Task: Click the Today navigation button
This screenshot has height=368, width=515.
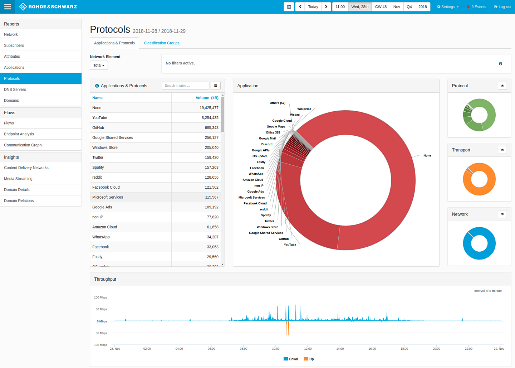Action: tap(313, 6)
